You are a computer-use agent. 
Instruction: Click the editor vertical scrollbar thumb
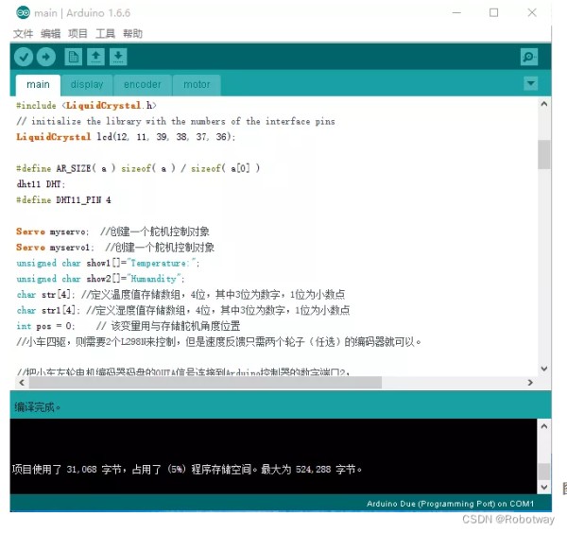pyautogui.click(x=544, y=154)
